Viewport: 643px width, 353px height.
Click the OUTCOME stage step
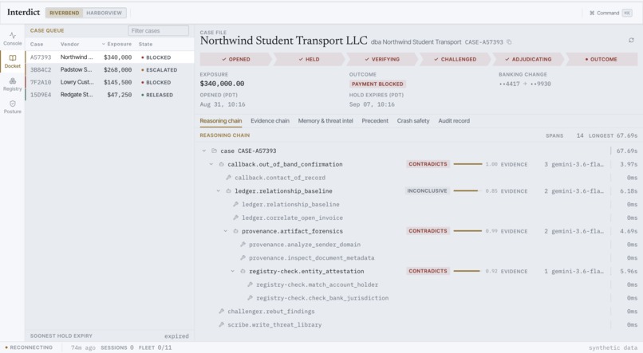tap(602, 60)
